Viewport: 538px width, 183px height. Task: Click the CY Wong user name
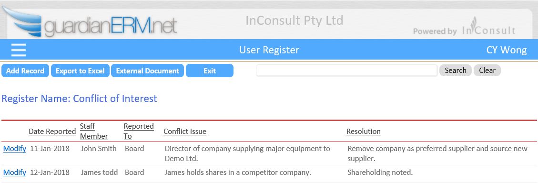click(x=507, y=50)
